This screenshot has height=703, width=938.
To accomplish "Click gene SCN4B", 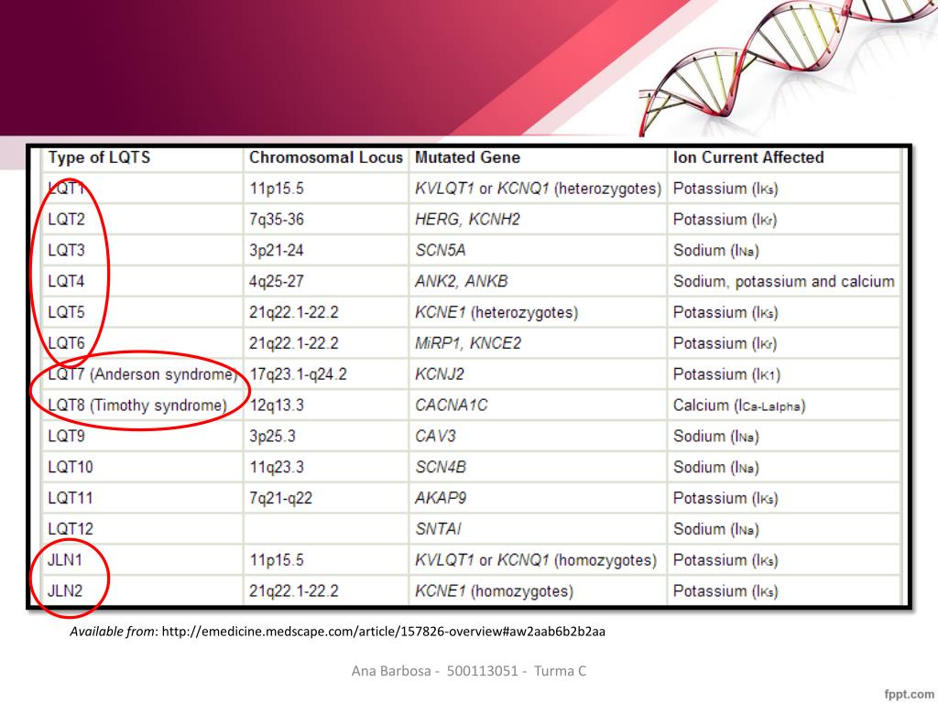I will pos(441,468).
